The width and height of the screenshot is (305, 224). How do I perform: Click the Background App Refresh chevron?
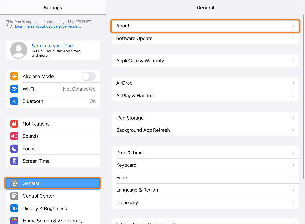[293, 130]
